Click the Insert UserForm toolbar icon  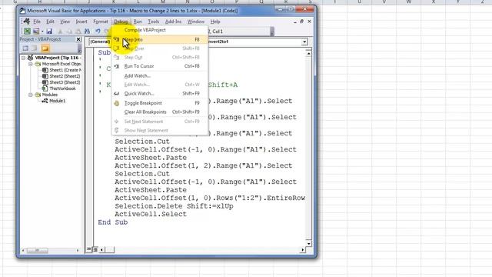[36, 31]
